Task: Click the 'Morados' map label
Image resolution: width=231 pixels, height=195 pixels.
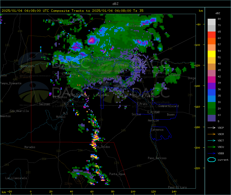Action: [x=30, y=147]
